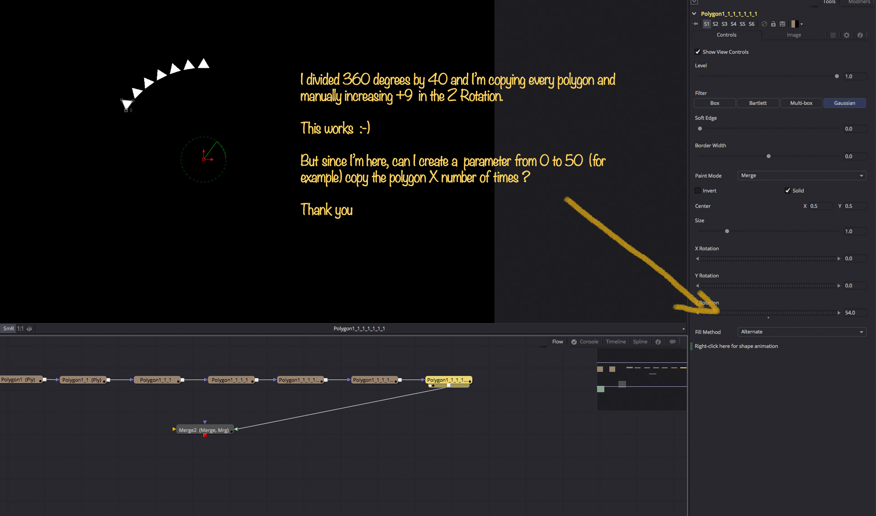Open the Fill Method Alternate dropdown
Image resolution: width=876 pixels, height=516 pixels.
pyautogui.click(x=802, y=332)
